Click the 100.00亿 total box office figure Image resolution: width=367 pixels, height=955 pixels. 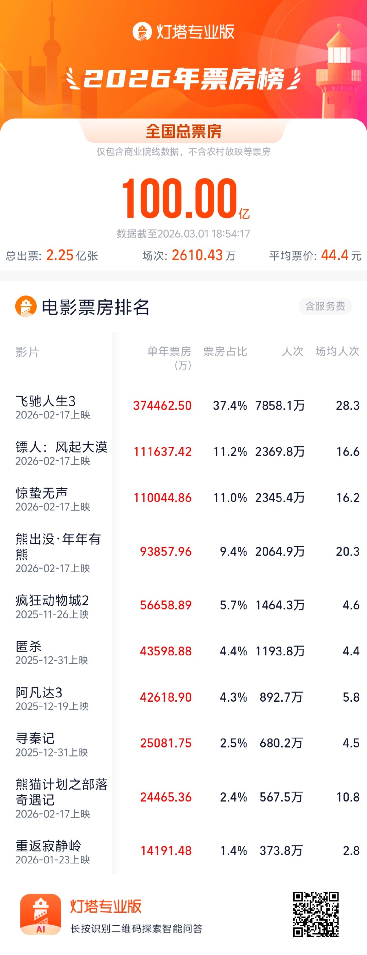point(183,198)
